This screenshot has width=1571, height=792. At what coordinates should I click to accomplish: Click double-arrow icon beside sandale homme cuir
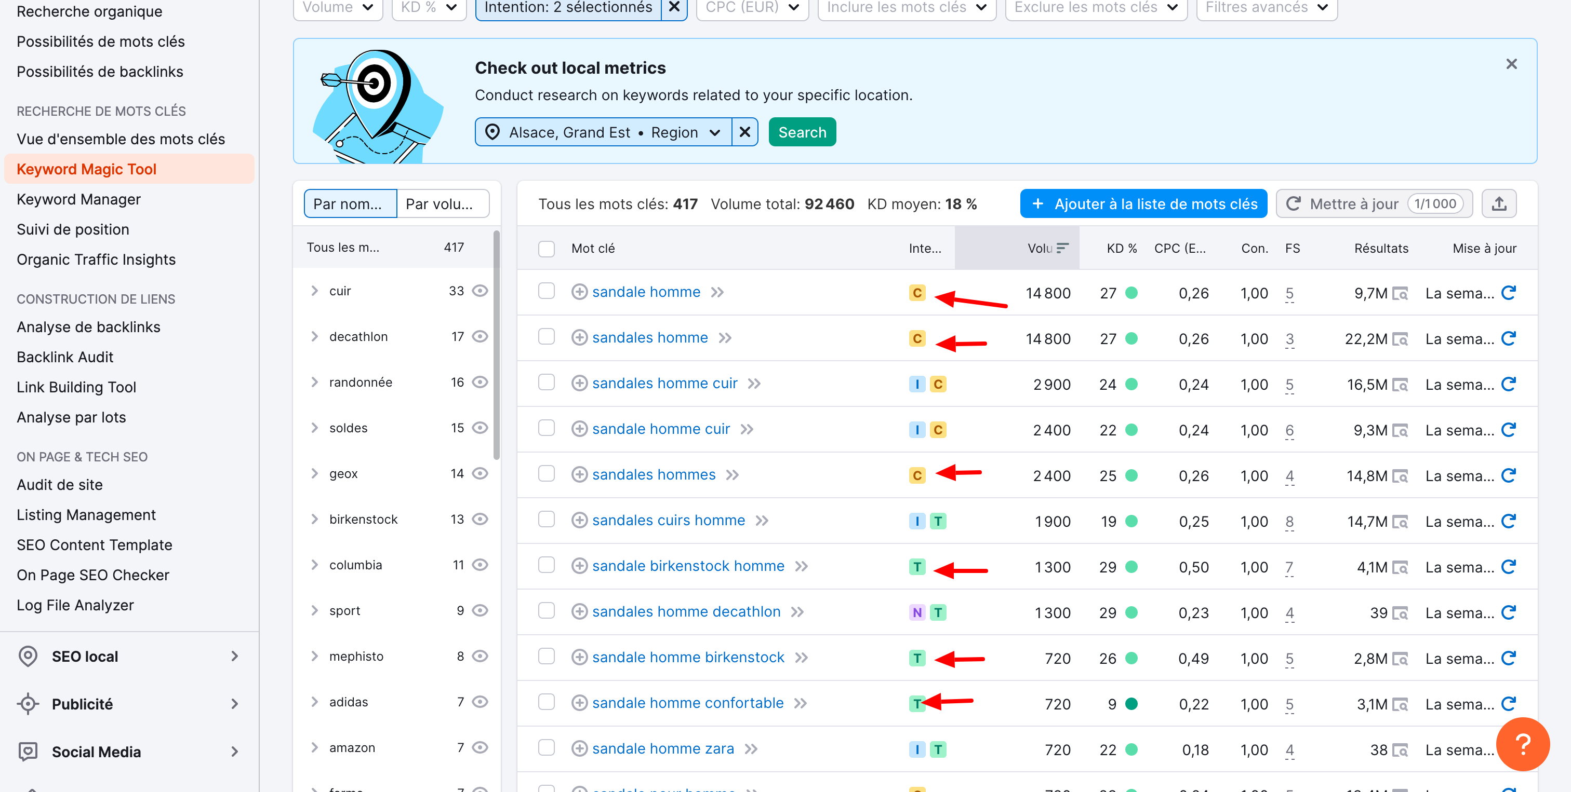pyautogui.click(x=747, y=429)
